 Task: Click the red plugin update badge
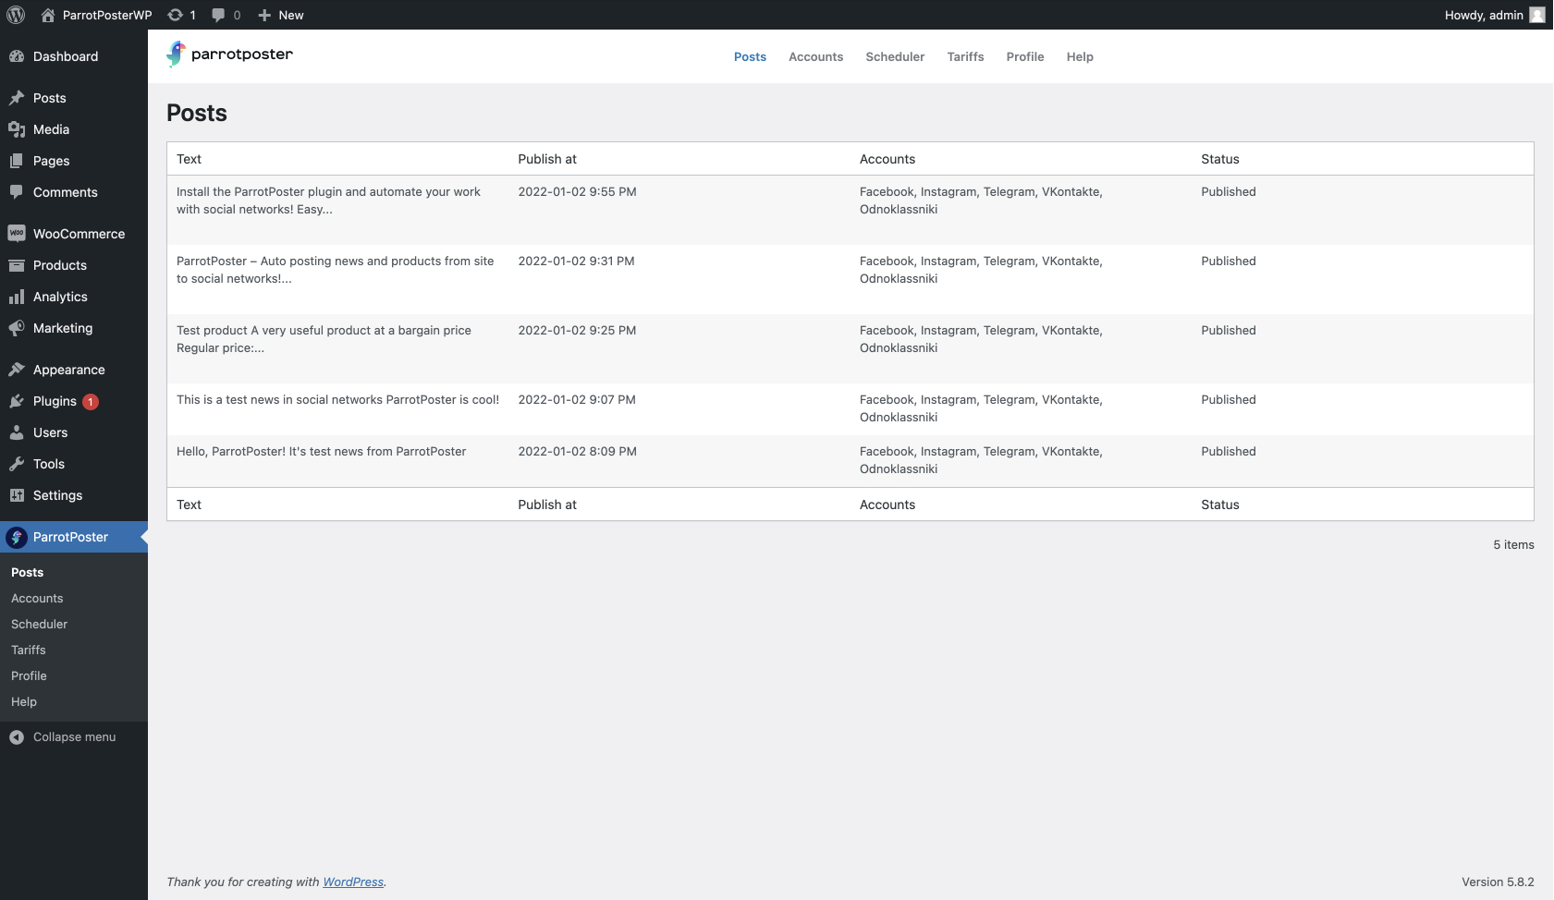91,402
